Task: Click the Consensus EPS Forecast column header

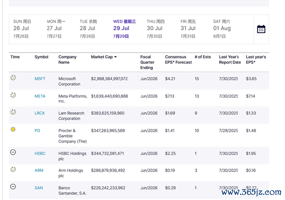Action: coord(178,59)
